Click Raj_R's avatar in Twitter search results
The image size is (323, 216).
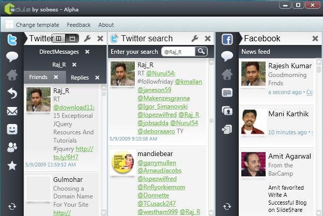click(x=122, y=73)
